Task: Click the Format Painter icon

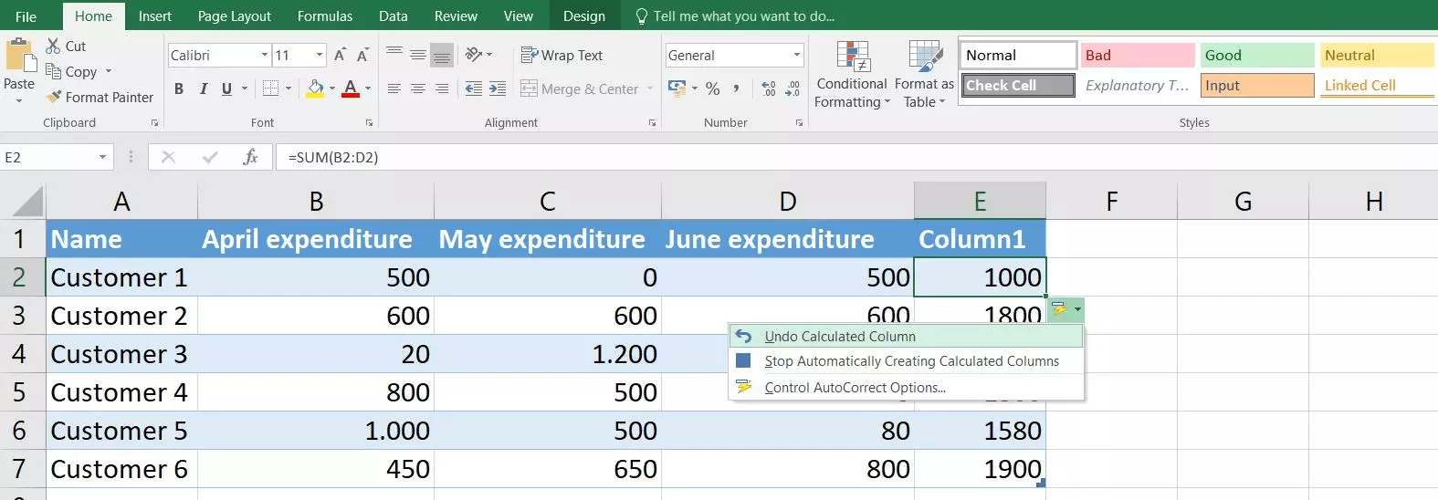Action: point(55,97)
